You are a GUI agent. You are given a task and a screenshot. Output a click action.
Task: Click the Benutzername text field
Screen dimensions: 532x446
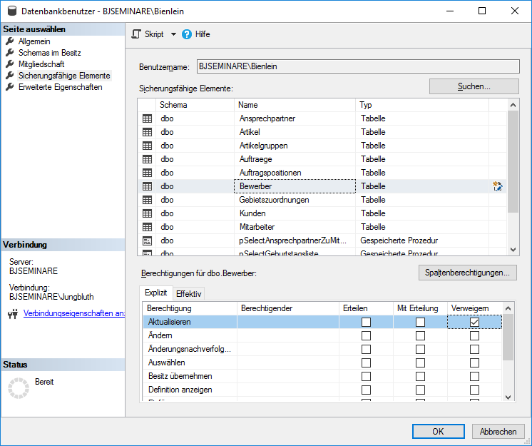(x=357, y=66)
